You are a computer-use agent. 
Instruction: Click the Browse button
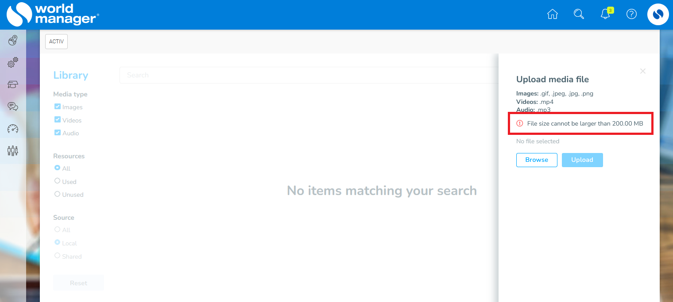(x=537, y=160)
